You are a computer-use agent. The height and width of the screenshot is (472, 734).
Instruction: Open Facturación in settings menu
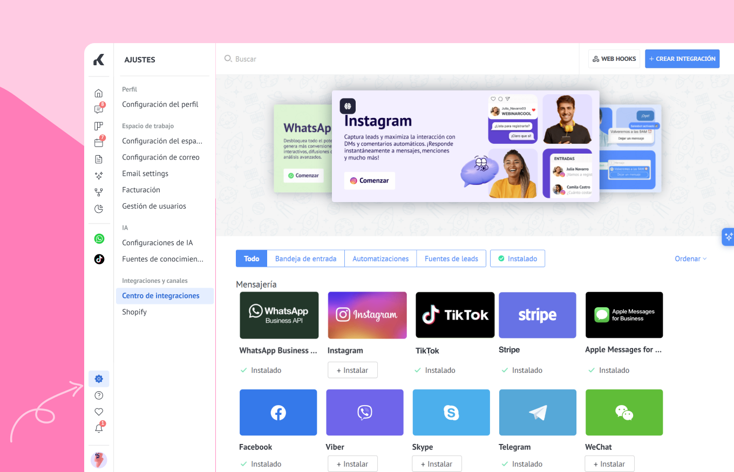141,190
